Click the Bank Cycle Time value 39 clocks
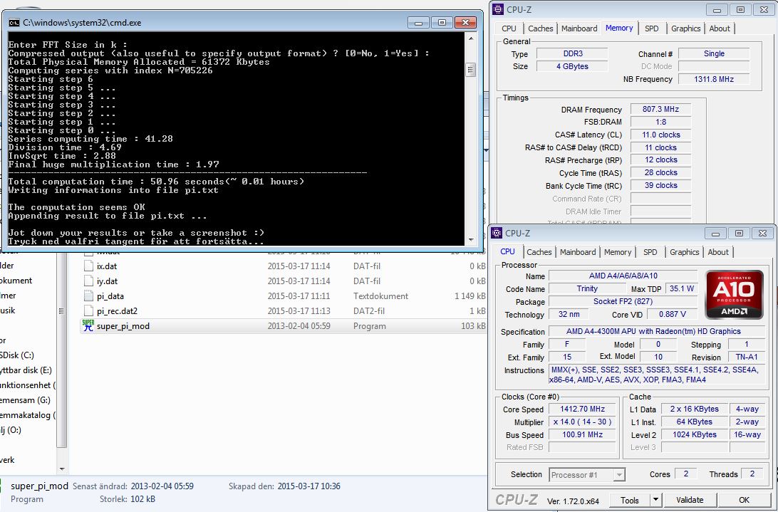778x512 pixels. (x=660, y=186)
